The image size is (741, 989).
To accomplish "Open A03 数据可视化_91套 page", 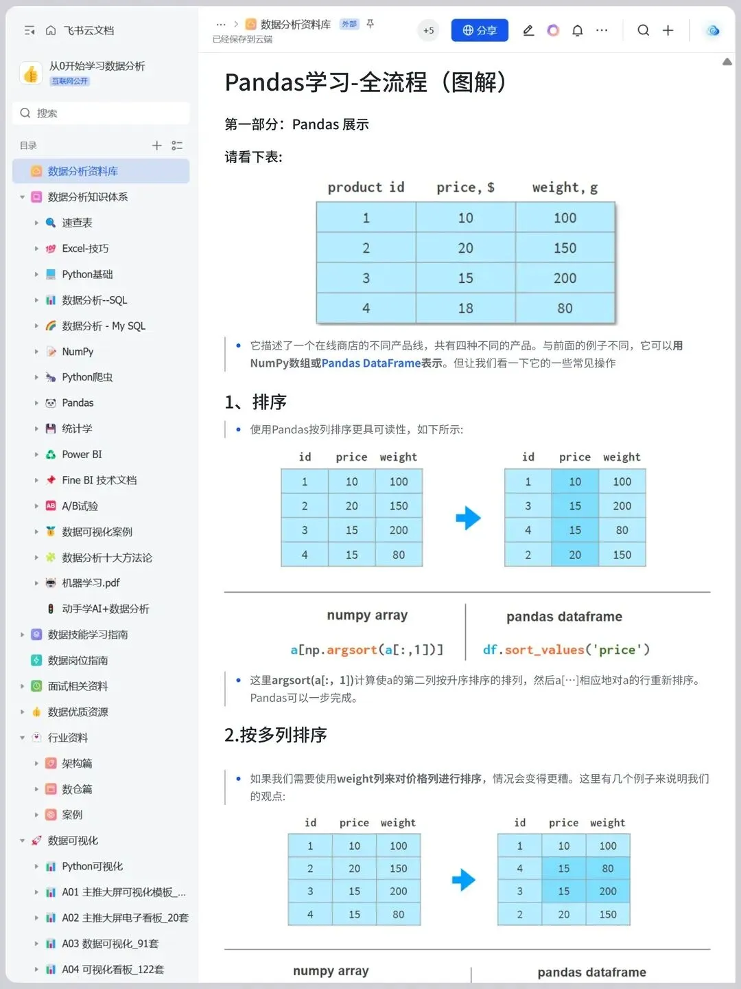I will click(110, 944).
